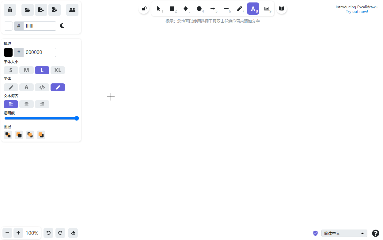The width and height of the screenshot is (383, 240).
Task: Click the stroke hex color input field
Action: 40,52
